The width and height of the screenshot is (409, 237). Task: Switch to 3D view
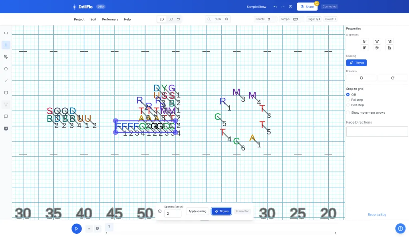coord(171,19)
